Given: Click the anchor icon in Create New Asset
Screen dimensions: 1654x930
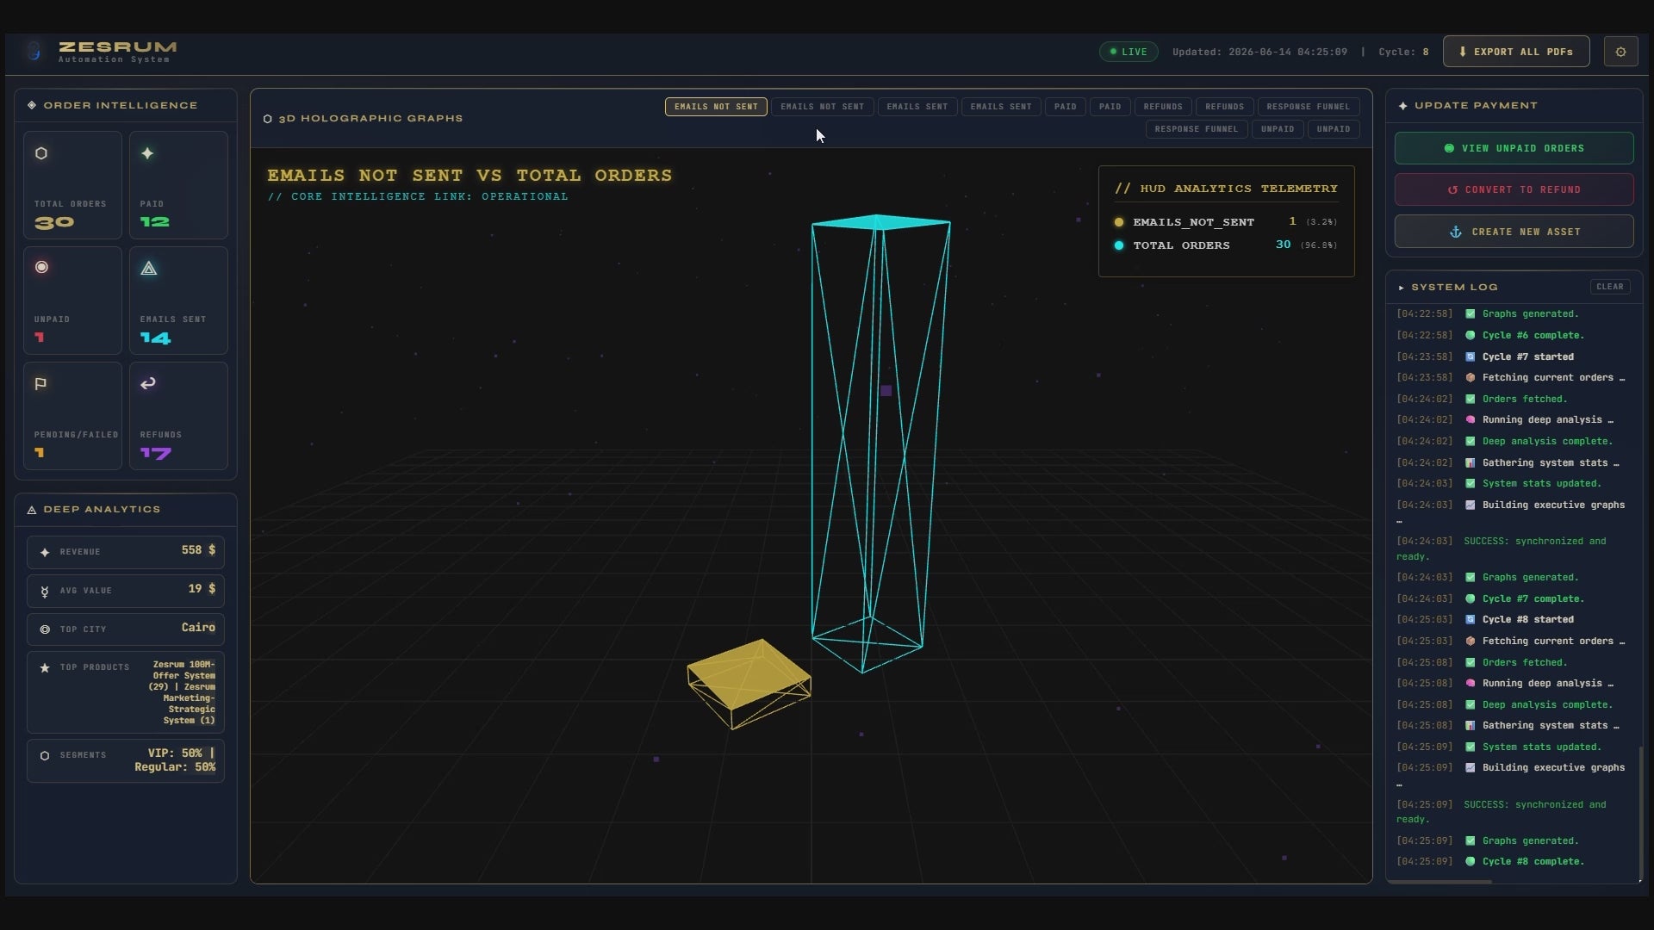Looking at the screenshot, I should 1456,232.
